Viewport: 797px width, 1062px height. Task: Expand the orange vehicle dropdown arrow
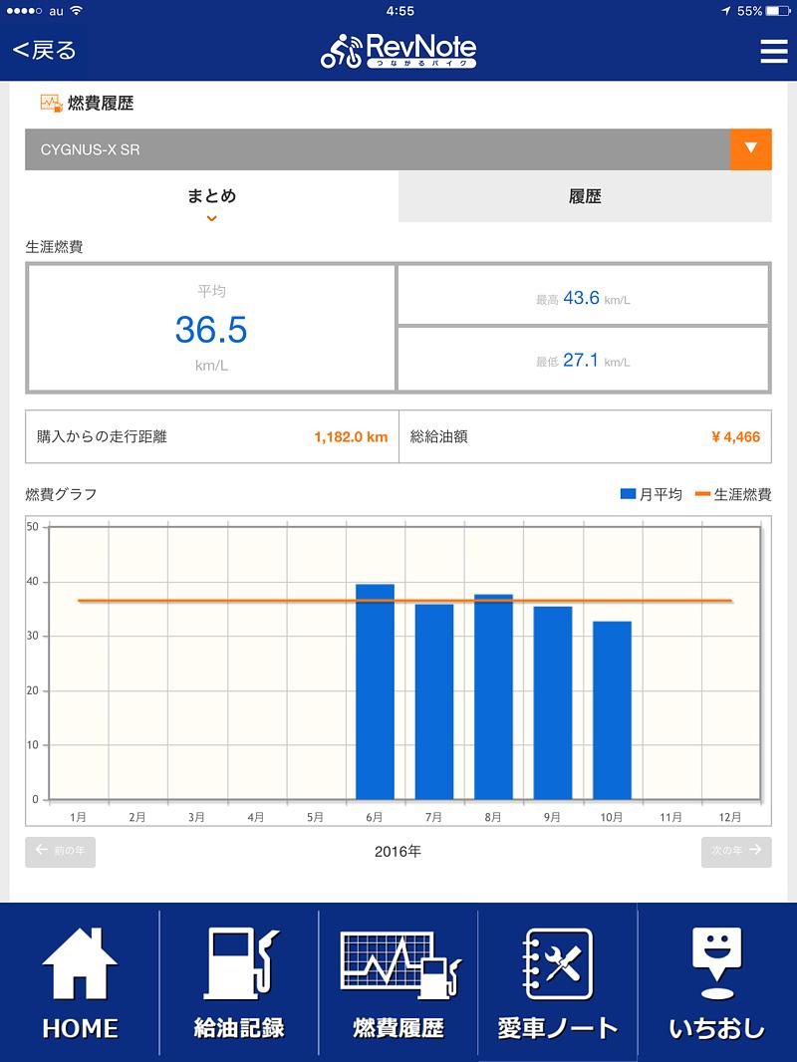point(751,149)
